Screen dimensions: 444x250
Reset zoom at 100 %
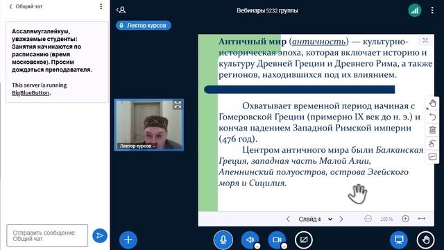tap(386, 219)
